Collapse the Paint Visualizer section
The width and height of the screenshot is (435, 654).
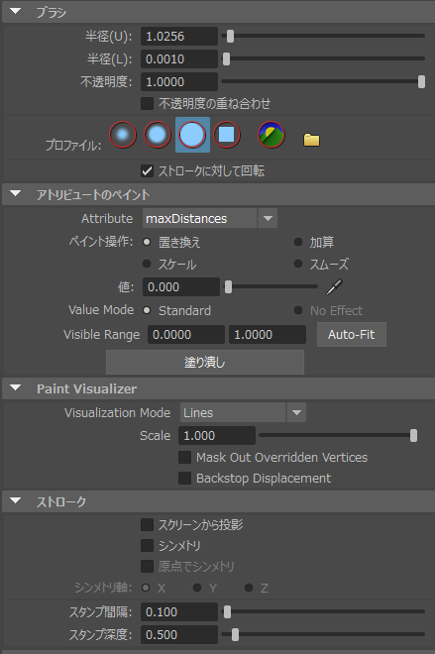click(16, 387)
